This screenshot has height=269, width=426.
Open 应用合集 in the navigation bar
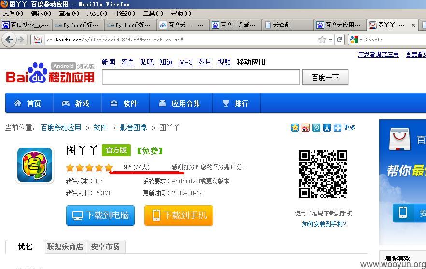point(181,103)
